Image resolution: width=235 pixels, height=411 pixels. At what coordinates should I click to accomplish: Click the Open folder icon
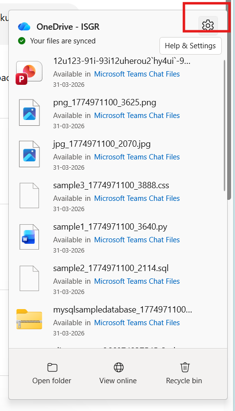52,368
